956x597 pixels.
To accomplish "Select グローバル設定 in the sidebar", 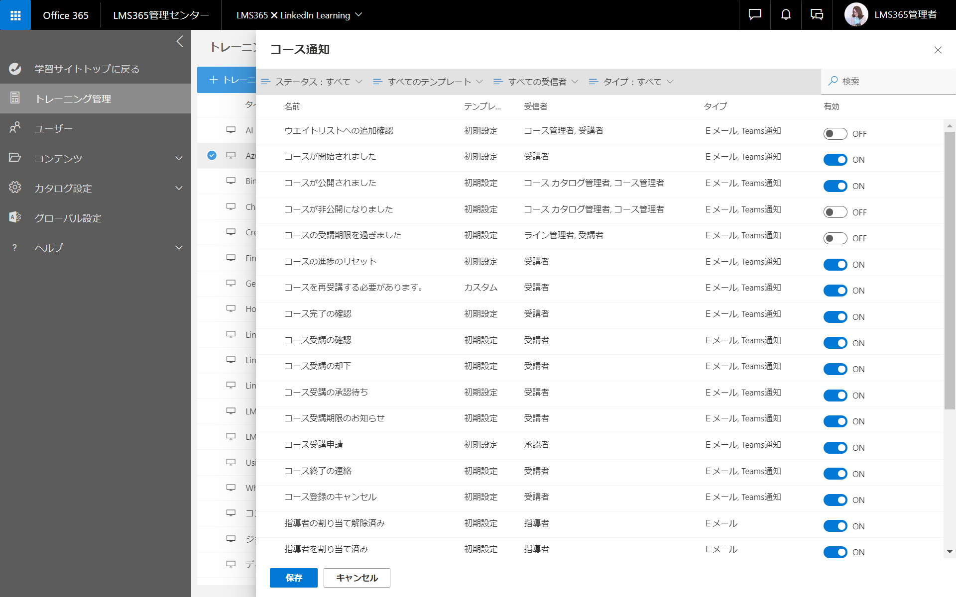I will click(x=96, y=218).
